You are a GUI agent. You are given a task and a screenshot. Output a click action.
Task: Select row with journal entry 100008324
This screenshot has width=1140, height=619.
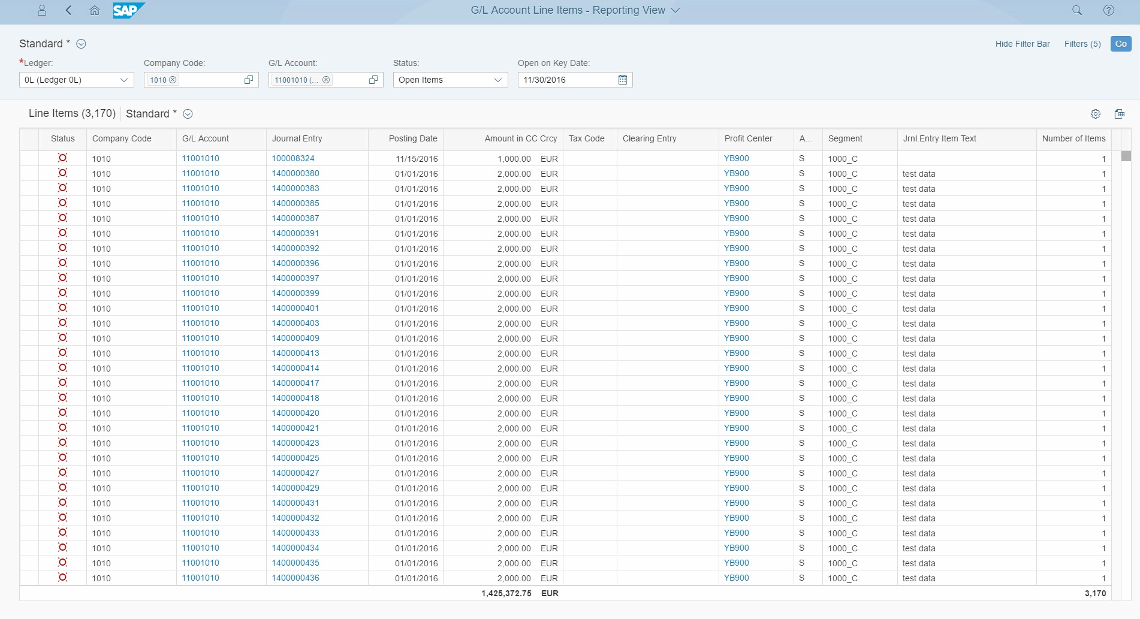(29, 159)
